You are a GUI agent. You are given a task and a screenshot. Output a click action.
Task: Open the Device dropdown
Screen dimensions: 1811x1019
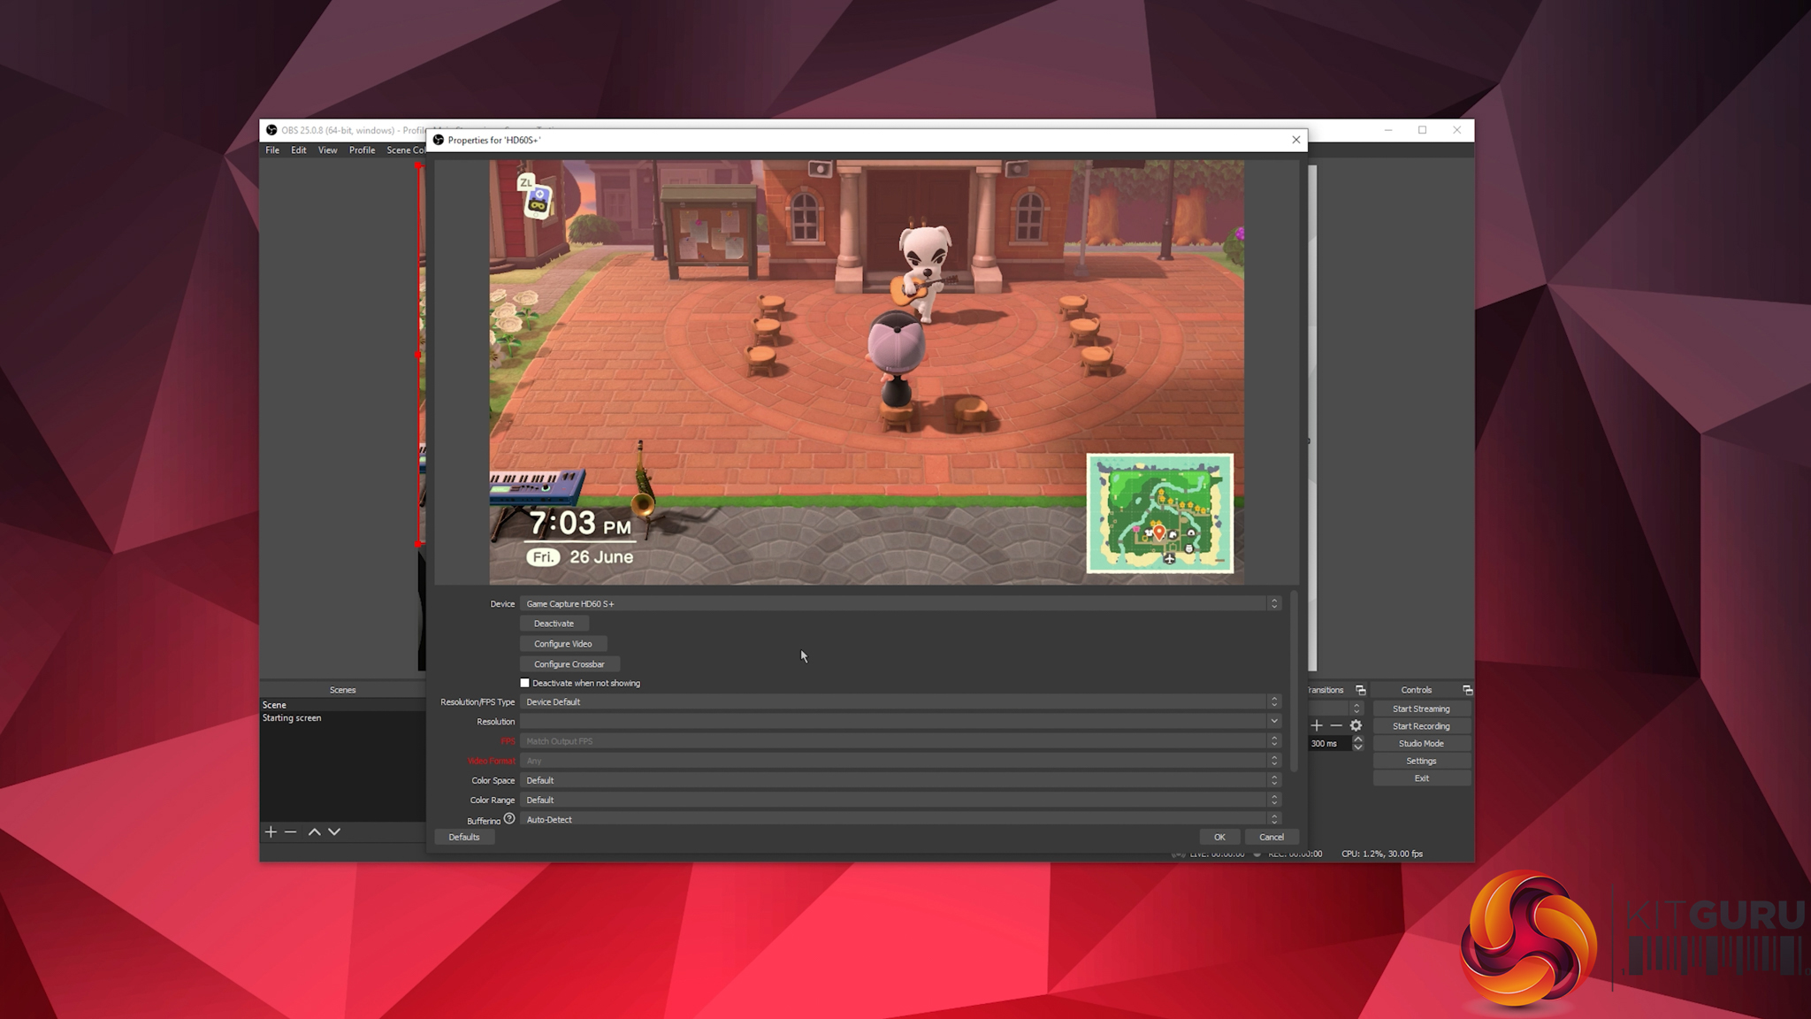point(898,603)
